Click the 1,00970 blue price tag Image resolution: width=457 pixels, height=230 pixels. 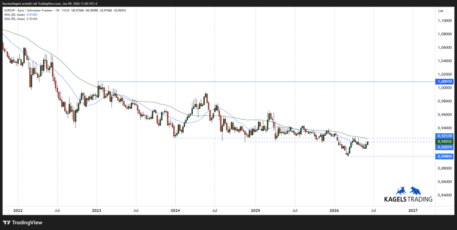click(444, 81)
